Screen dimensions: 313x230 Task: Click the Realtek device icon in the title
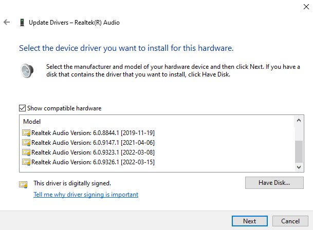point(22,23)
